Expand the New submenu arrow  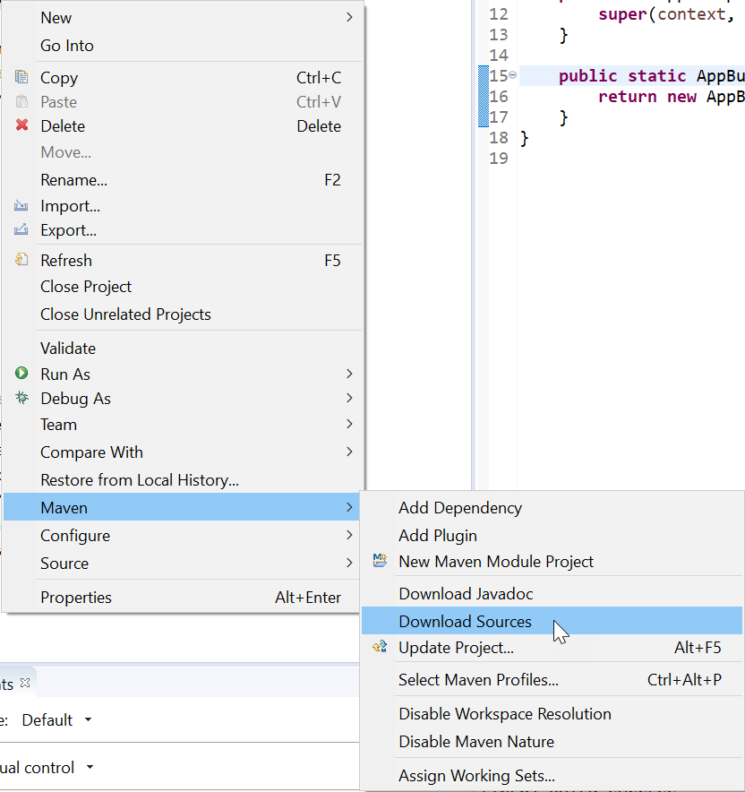pos(349,17)
